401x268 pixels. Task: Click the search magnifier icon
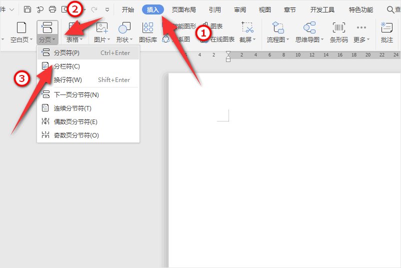point(390,9)
